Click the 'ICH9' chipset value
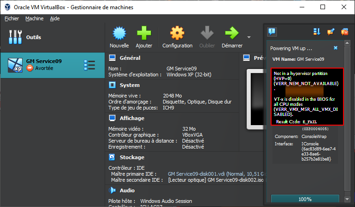 168,108
